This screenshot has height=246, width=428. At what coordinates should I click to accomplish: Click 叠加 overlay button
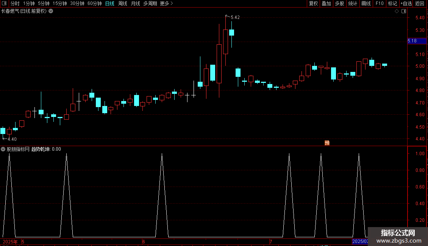(x=326, y=3)
